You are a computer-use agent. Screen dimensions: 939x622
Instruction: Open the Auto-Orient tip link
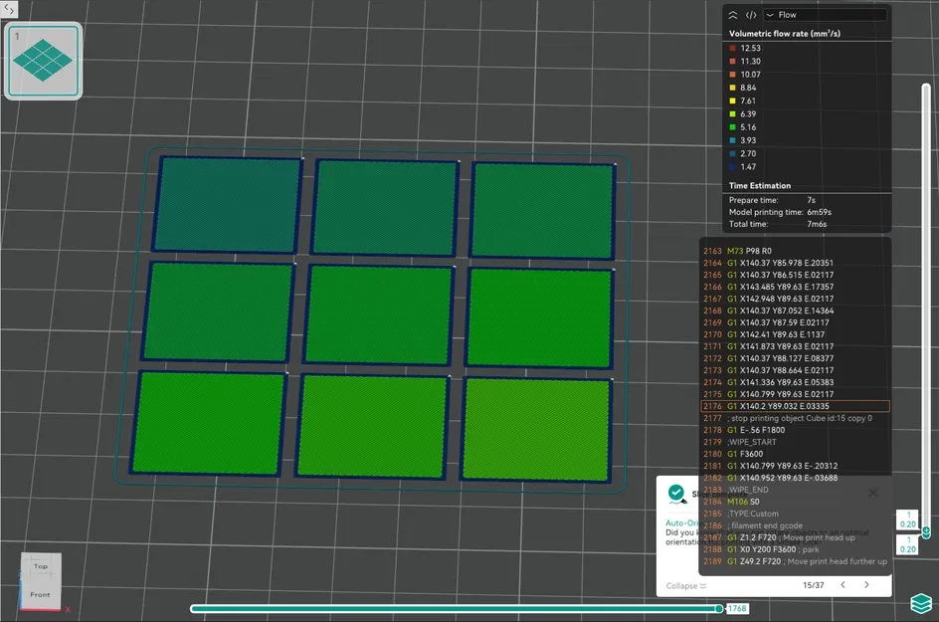pyautogui.click(x=681, y=523)
